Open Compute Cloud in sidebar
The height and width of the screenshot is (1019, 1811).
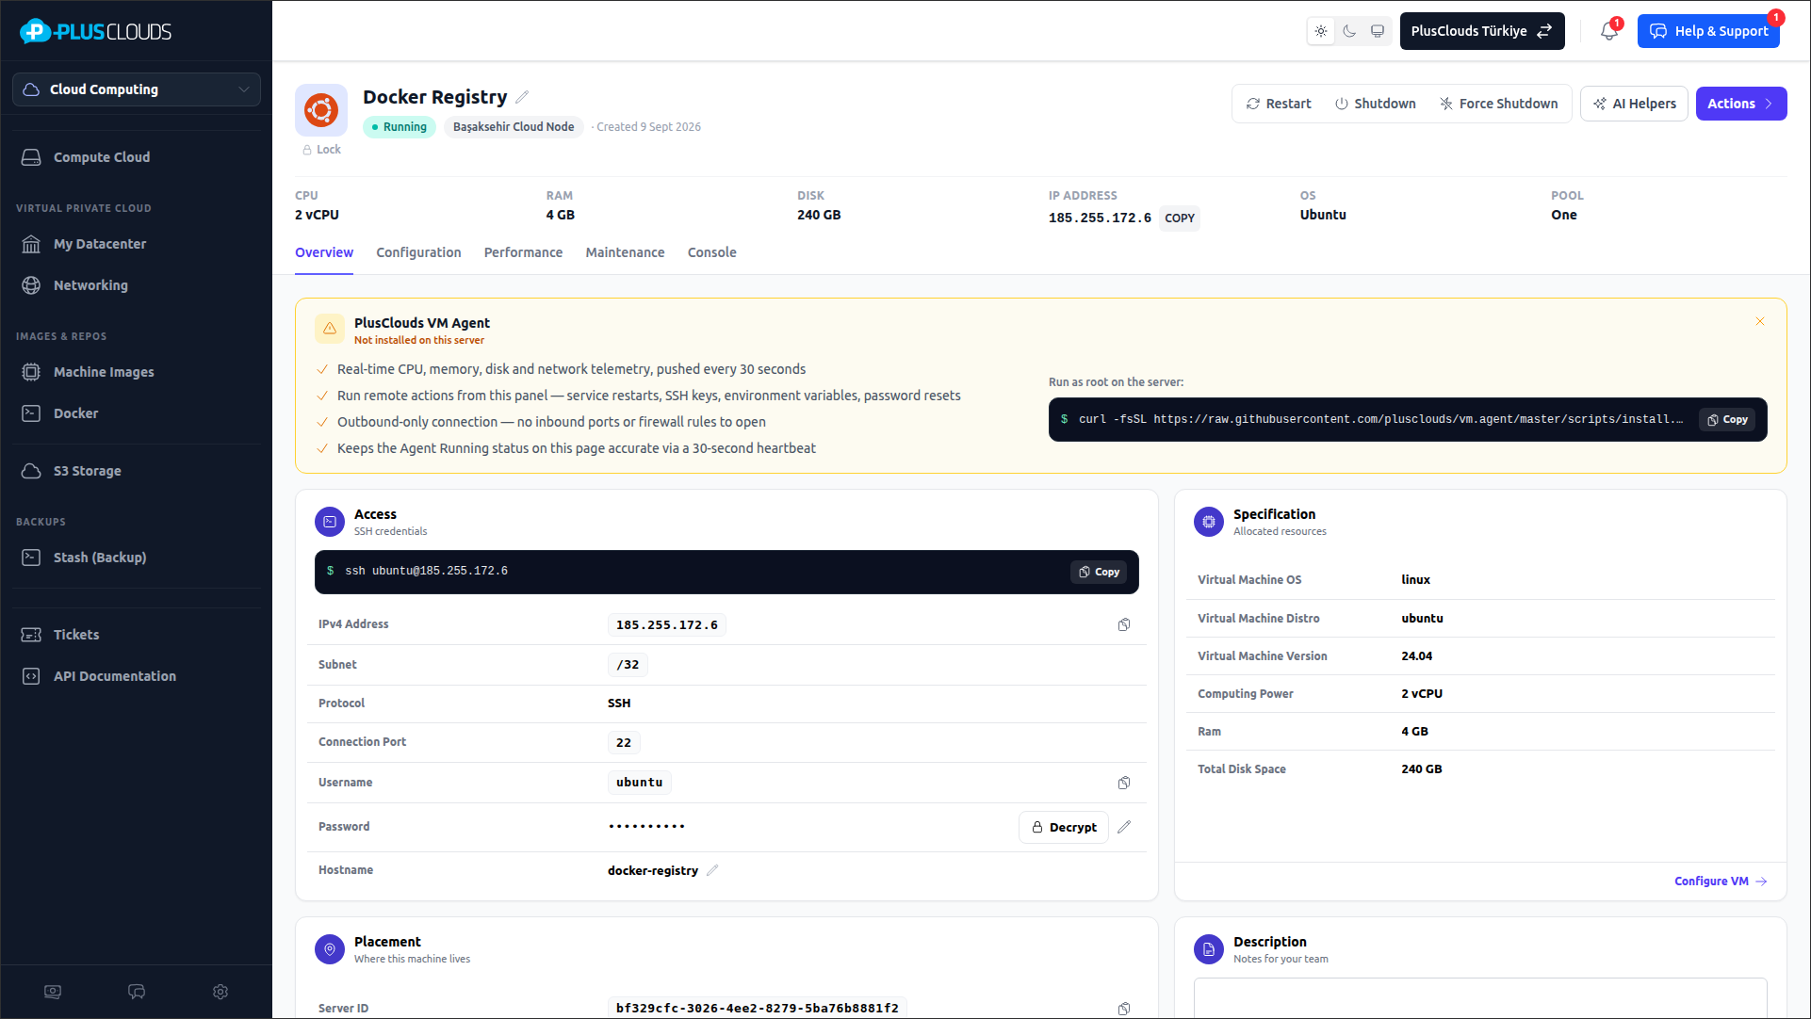click(102, 157)
